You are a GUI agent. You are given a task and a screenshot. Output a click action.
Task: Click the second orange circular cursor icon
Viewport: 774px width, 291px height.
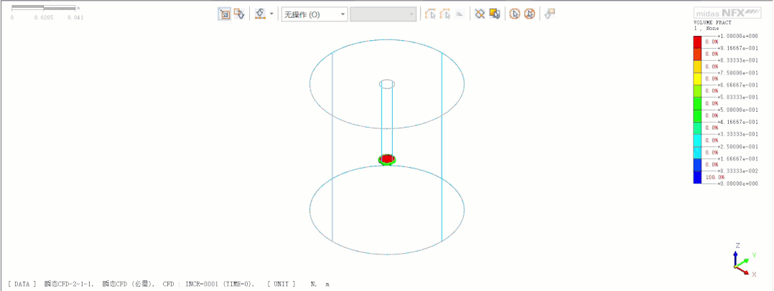529,14
